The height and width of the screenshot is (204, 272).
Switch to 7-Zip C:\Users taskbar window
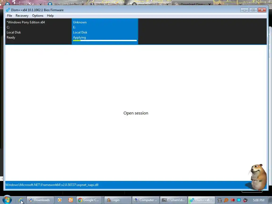point(174,200)
